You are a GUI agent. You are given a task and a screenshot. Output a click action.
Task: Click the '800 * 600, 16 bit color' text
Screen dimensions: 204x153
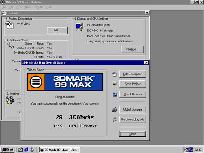tap(100, 31)
